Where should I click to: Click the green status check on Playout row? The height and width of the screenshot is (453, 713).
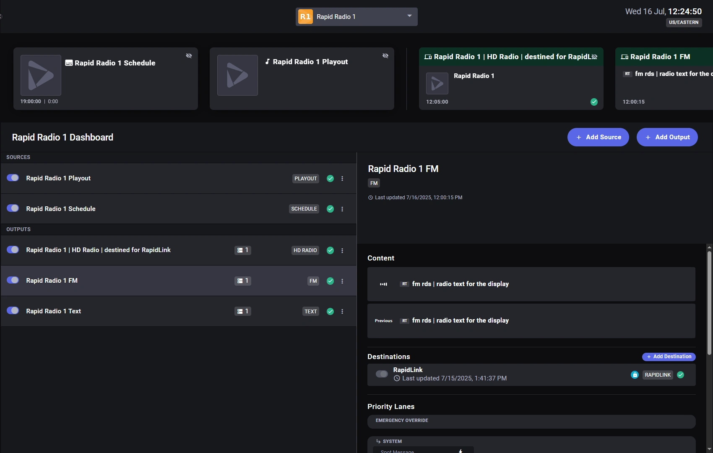[330, 179]
